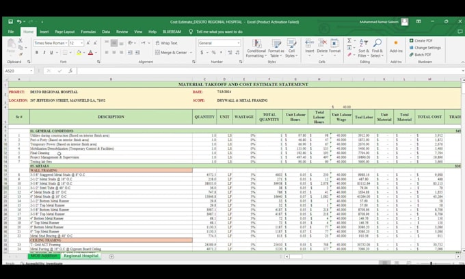Click Bluebeam Batch PDF
The height and width of the screenshot is (279, 465).
tap(421, 55)
